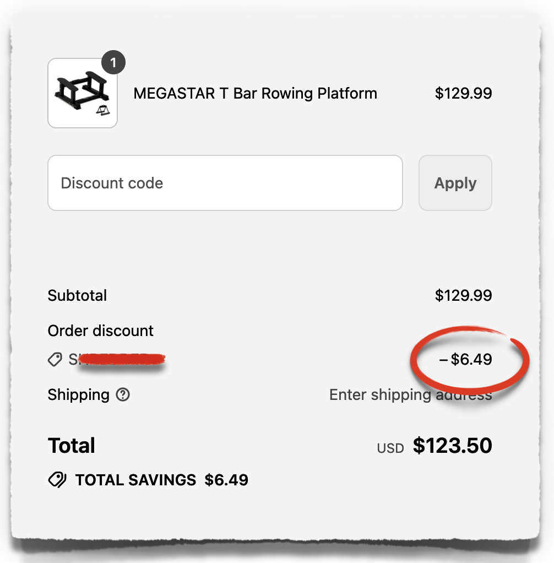Click the USD currency label
554x563 pixels.
click(390, 448)
